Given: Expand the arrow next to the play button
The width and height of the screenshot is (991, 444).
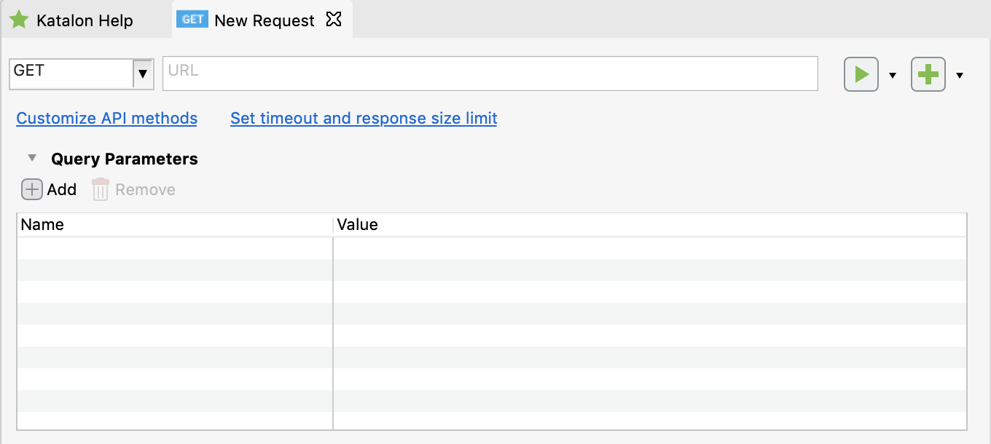Looking at the screenshot, I should point(893,76).
